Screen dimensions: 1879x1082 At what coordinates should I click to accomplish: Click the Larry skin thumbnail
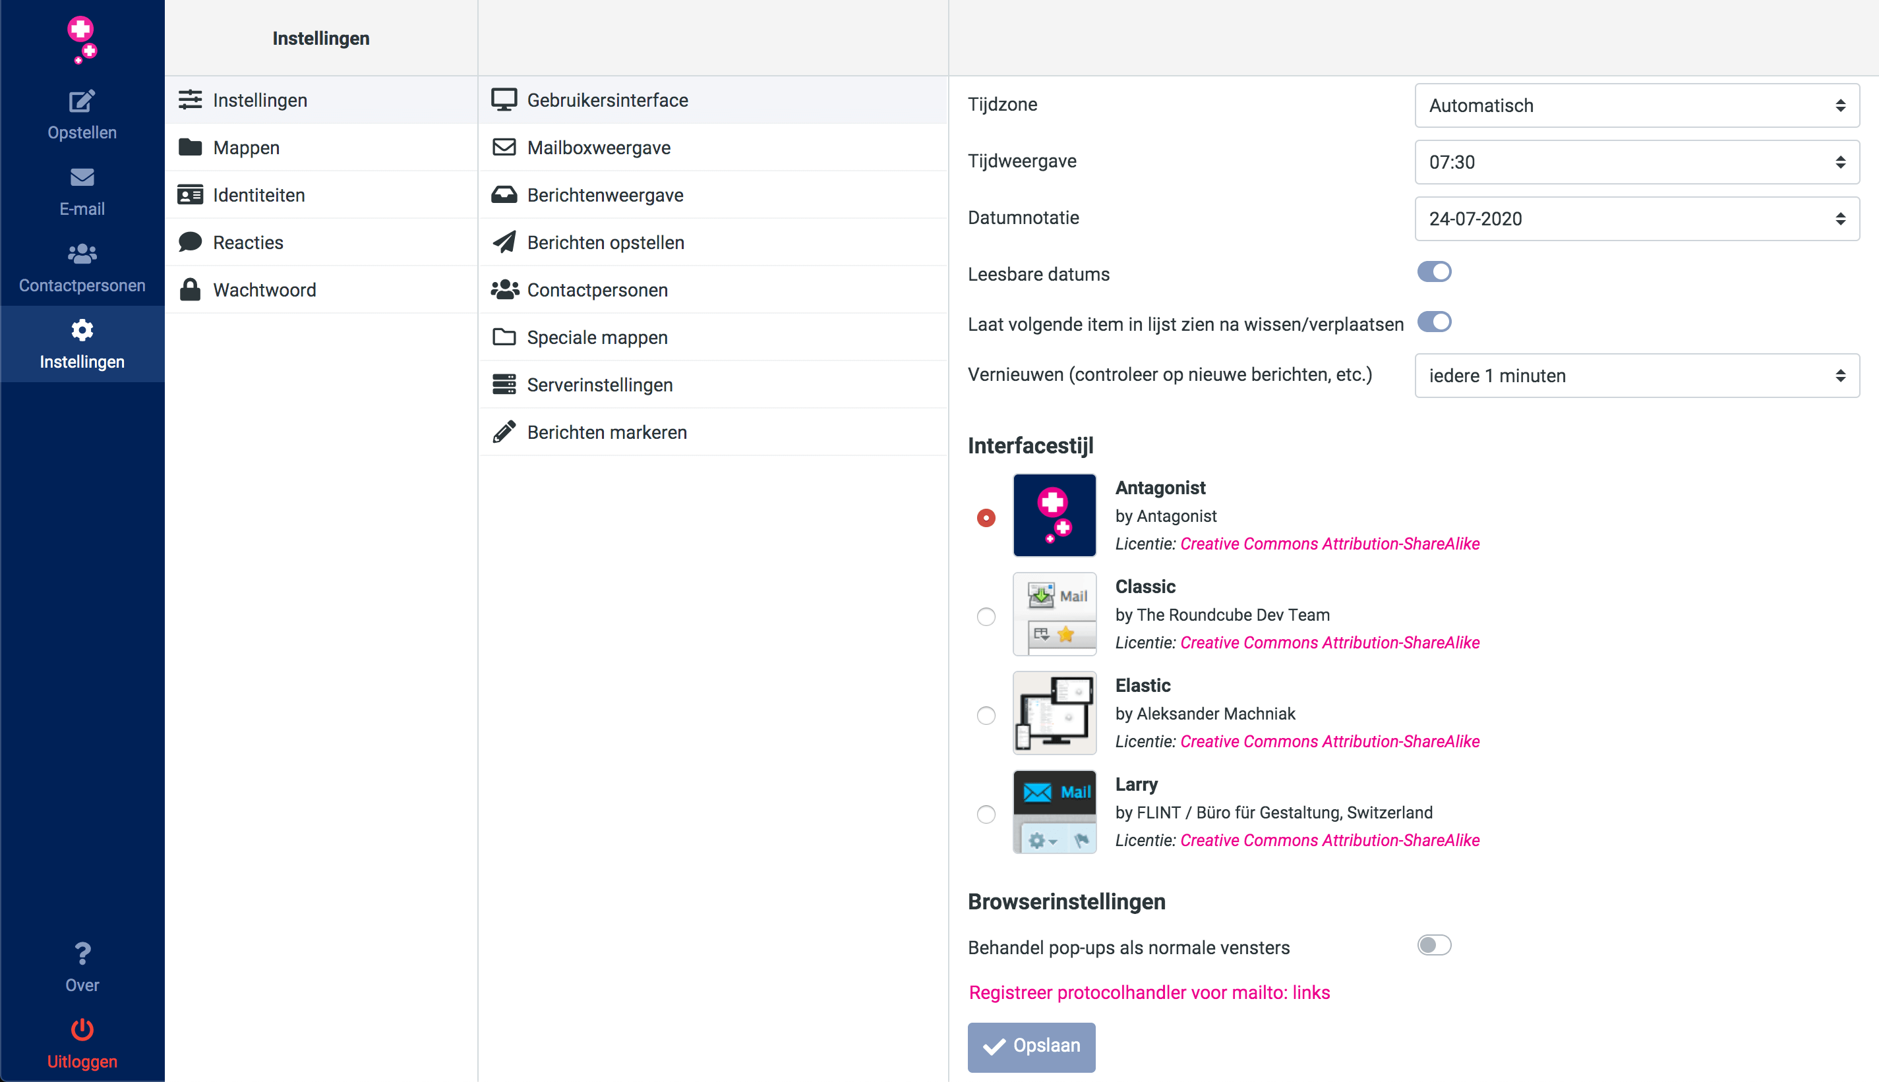[x=1054, y=812]
